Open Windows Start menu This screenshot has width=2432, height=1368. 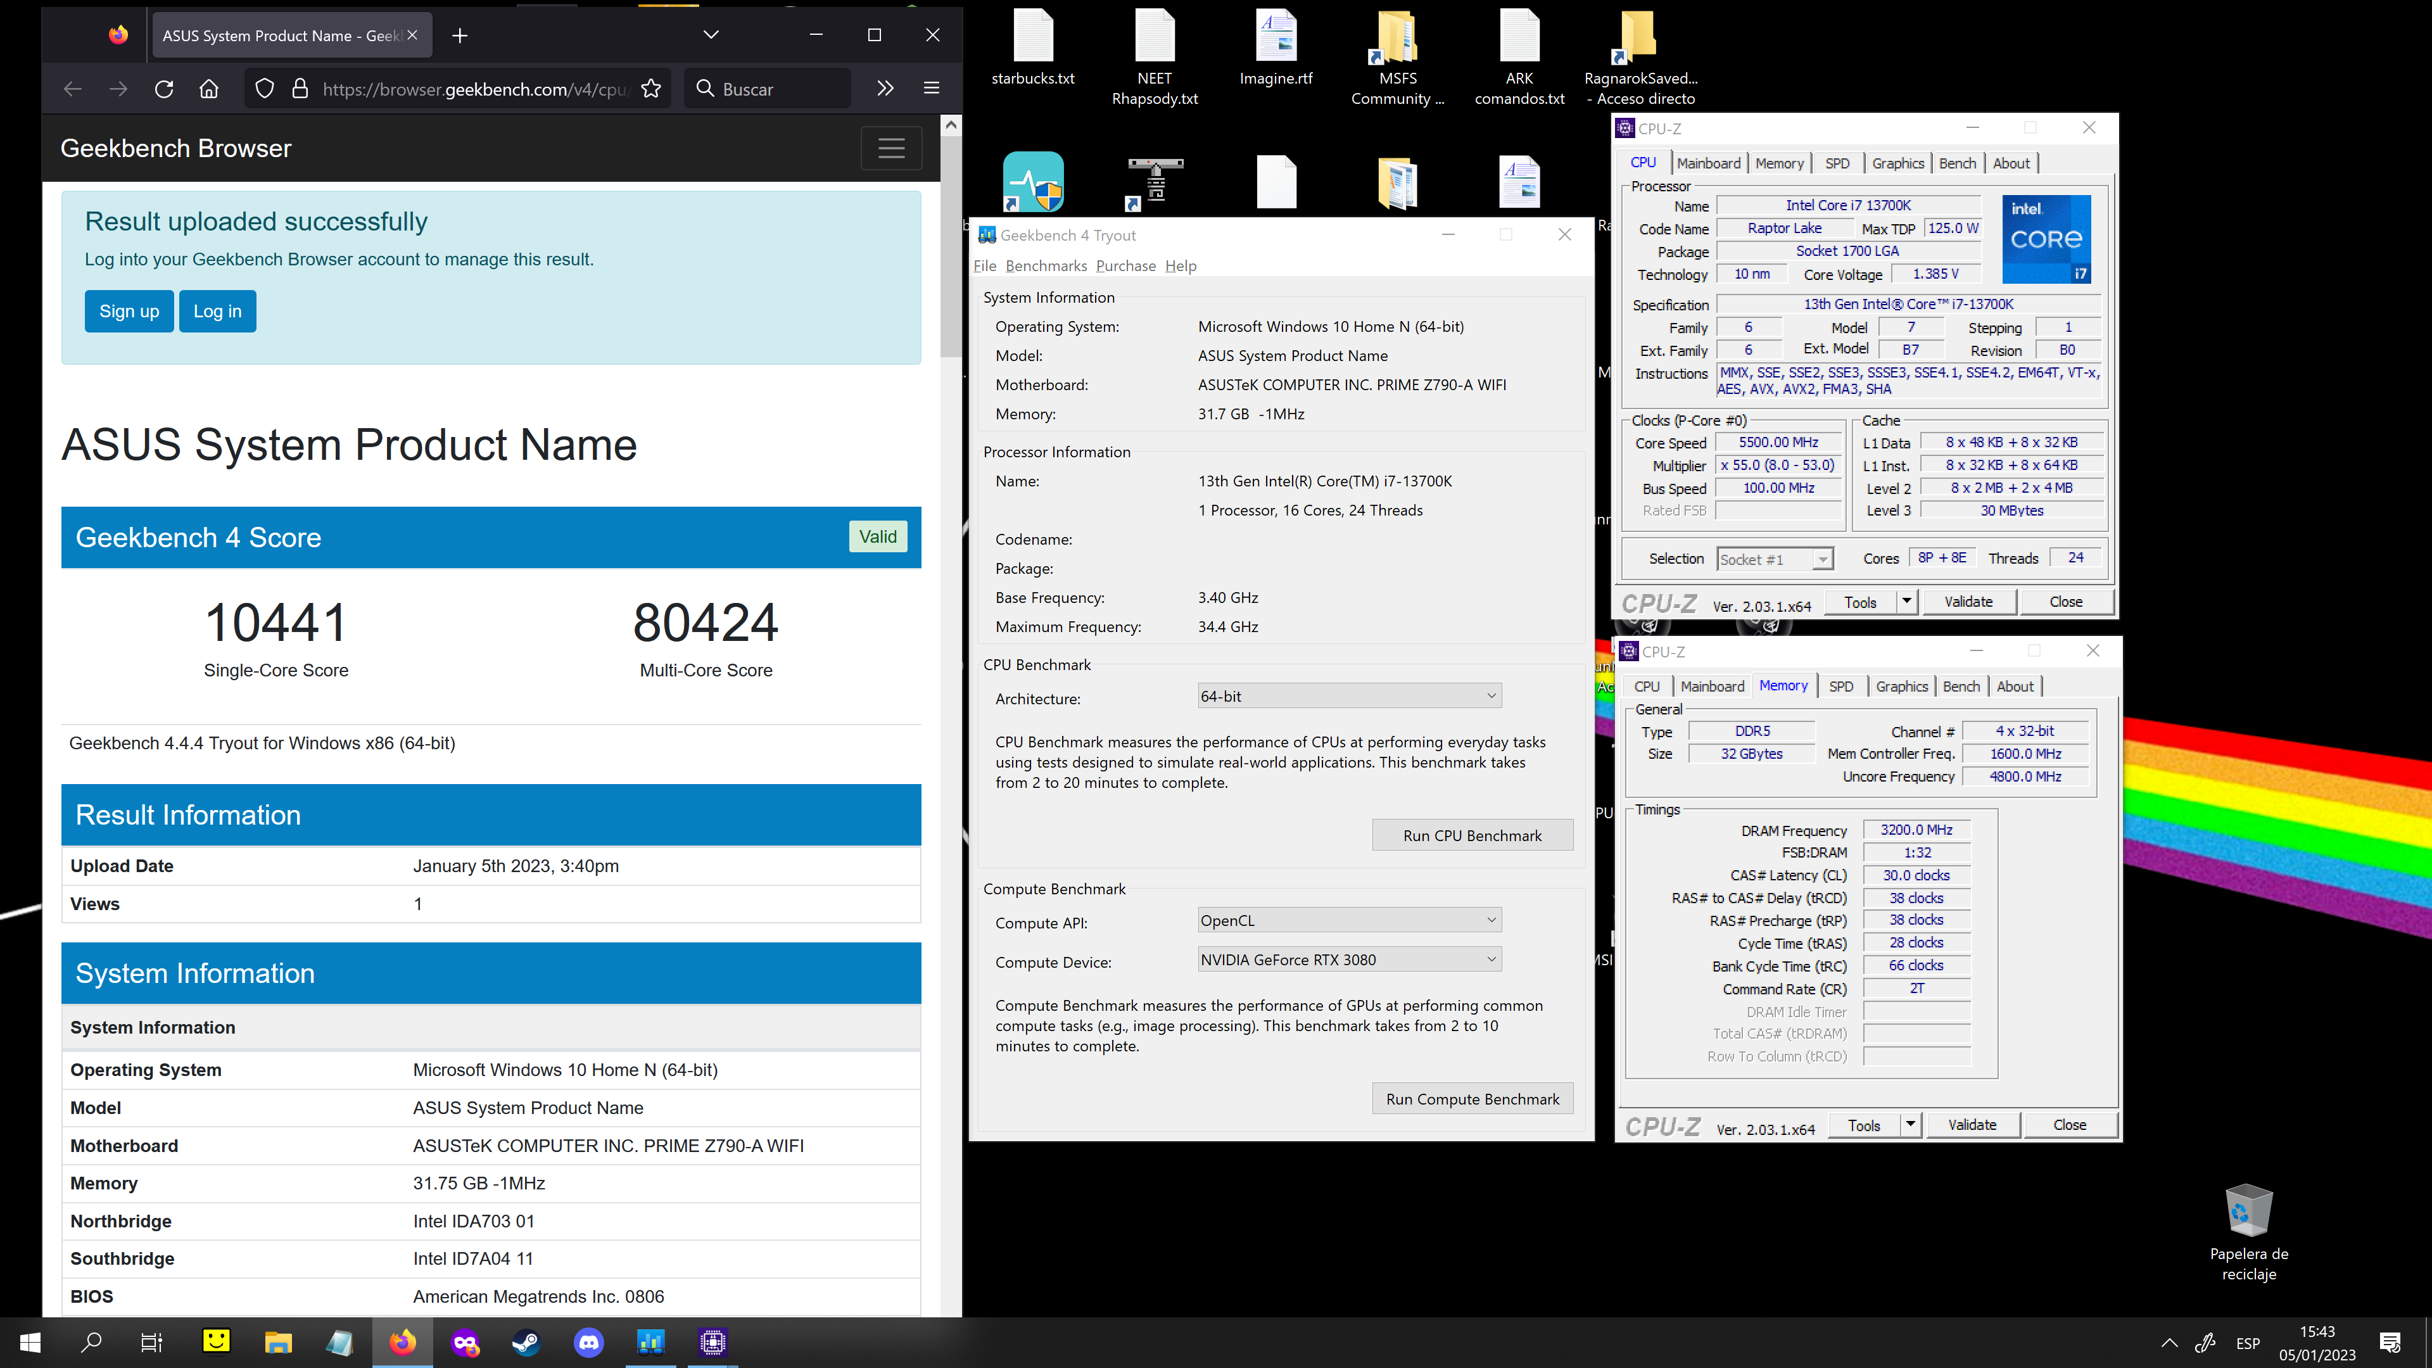[30, 1343]
